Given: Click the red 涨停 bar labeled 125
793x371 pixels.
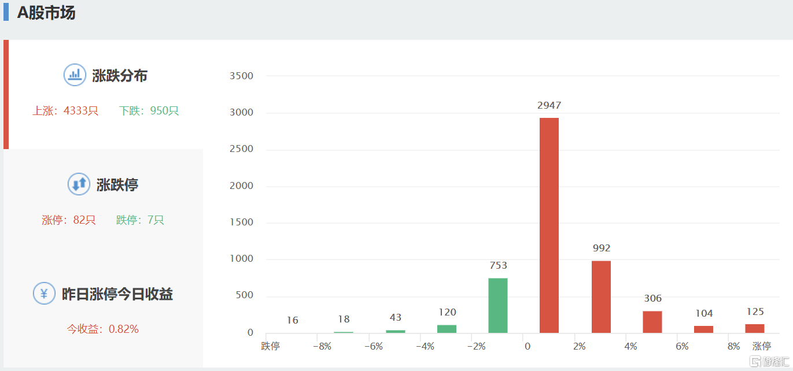Looking at the screenshot, I should tap(754, 328).
